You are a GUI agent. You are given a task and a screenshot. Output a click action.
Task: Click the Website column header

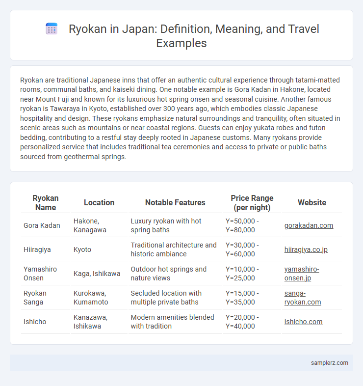coord(312,203)
